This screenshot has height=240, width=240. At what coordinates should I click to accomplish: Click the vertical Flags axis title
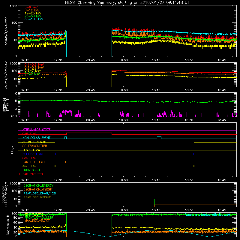12,150
